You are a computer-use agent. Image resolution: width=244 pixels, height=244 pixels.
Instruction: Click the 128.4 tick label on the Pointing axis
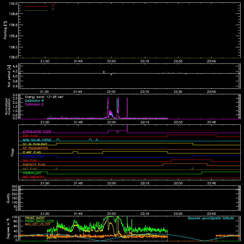(x=13, y=36)
